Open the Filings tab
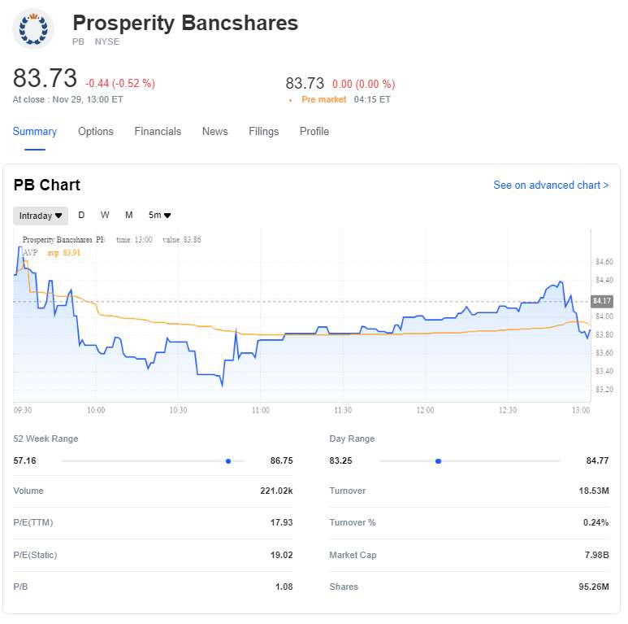Viewport: 628px width, 624px height. tap(264, 132)
